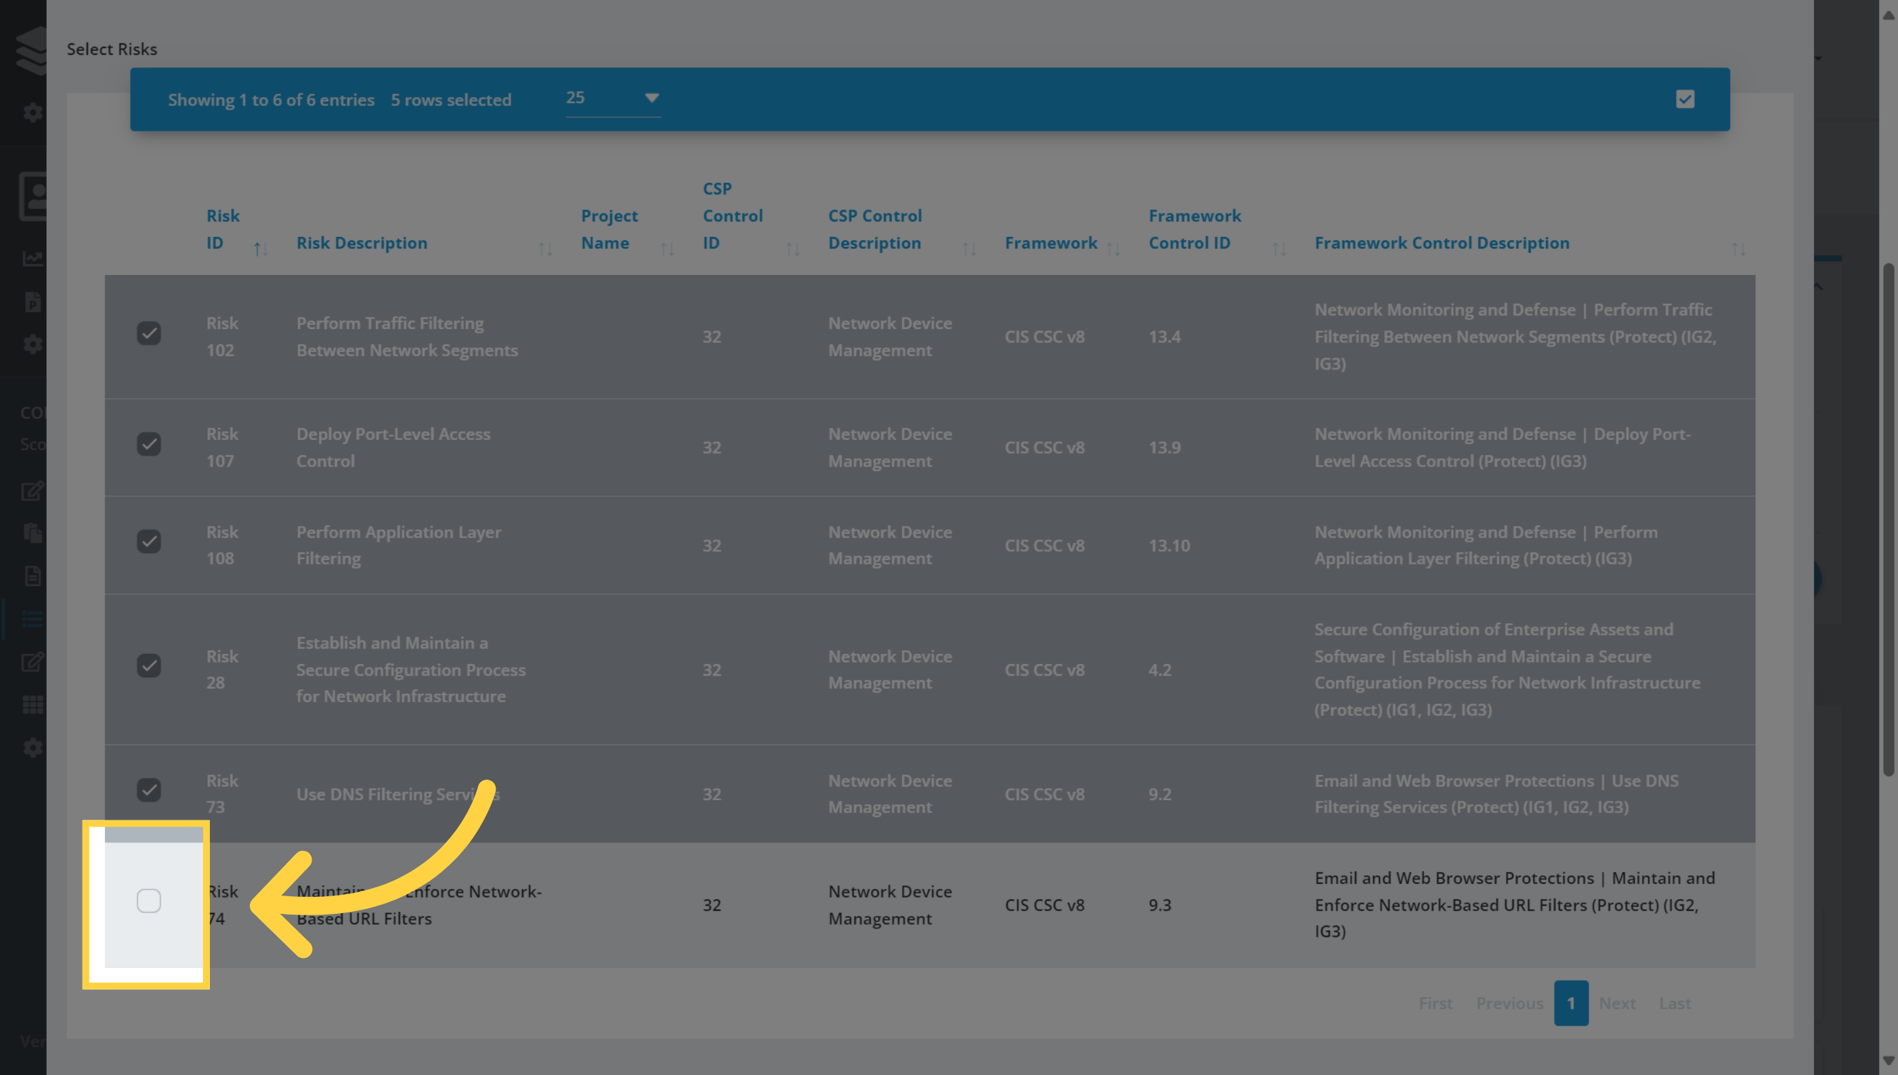Click 'Network Device Management' in the Risk 74 row
This screenshot has width=1898, height=1075.
[890, 905]
